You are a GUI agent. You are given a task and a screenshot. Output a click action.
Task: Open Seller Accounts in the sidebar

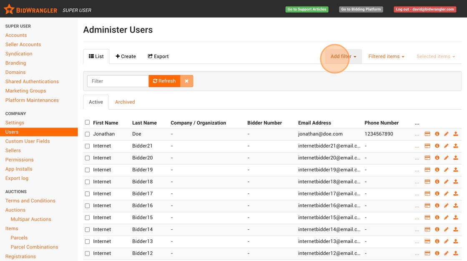click(x=23, y=45)
